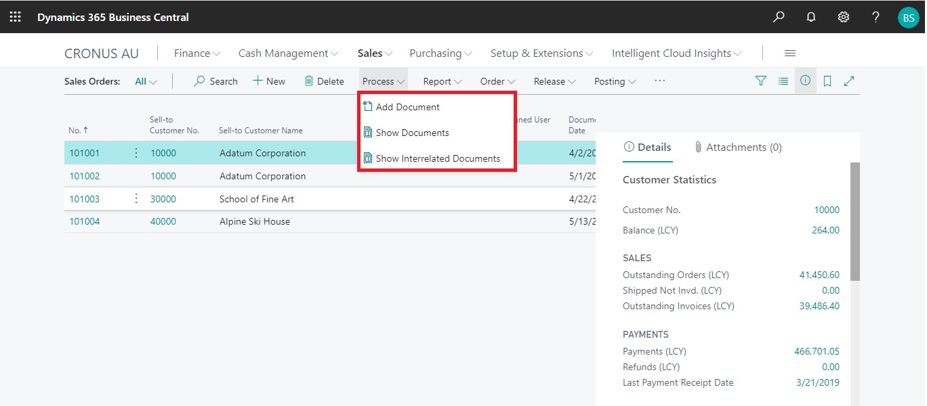The image size is (927, 406).
Task: Open sales order 101003
Action: (84, 199)
